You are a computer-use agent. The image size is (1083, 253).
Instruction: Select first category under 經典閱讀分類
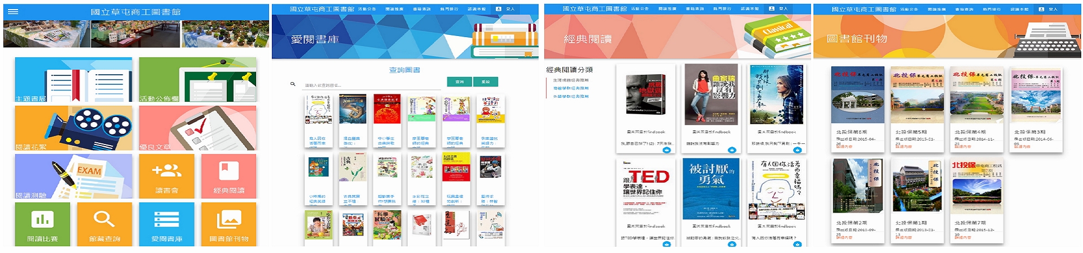click(x=571, y=80)
